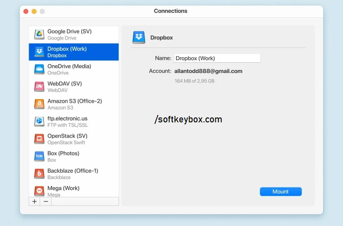Open ftp.electronic.us connection entry
This screenshot has width=343, height=226.
pyautogui.click(x=74, y=121)
